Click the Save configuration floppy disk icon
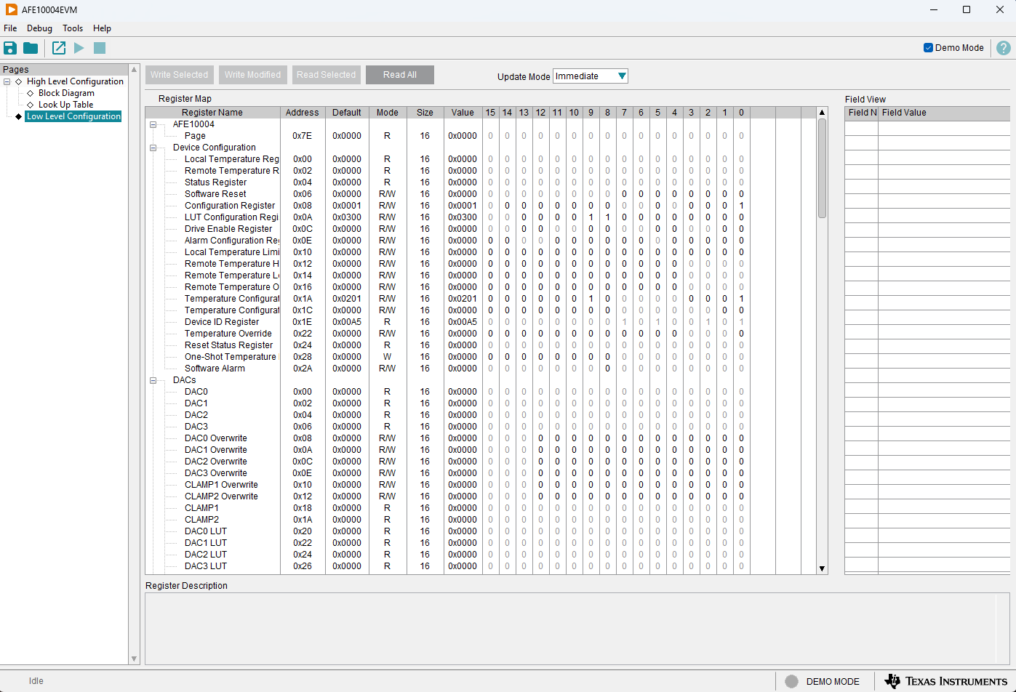The image size is (1016, 692). [10, 48]
